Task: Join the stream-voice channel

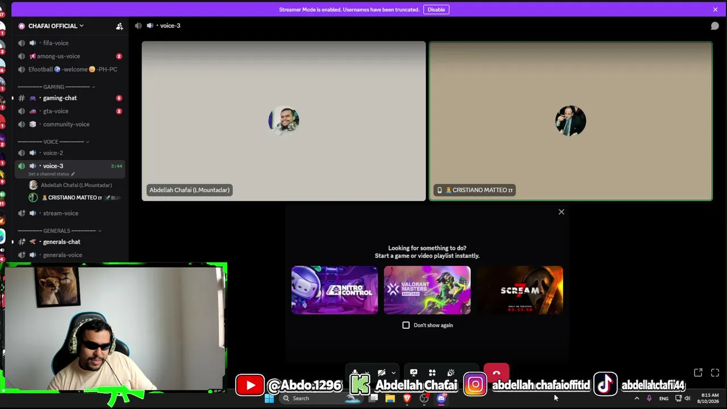Action: 69,213
